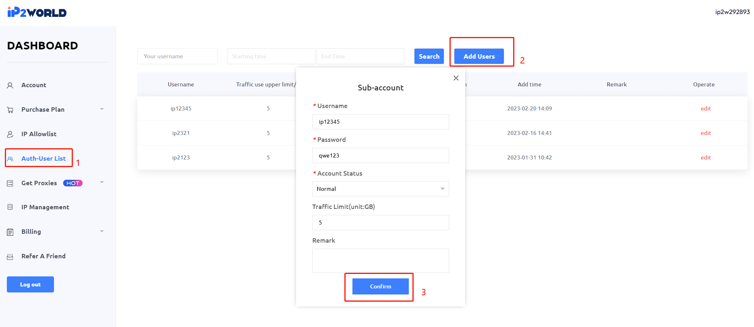
Task: Focus the Traffic Limit input field
Action: coord(380,223)
